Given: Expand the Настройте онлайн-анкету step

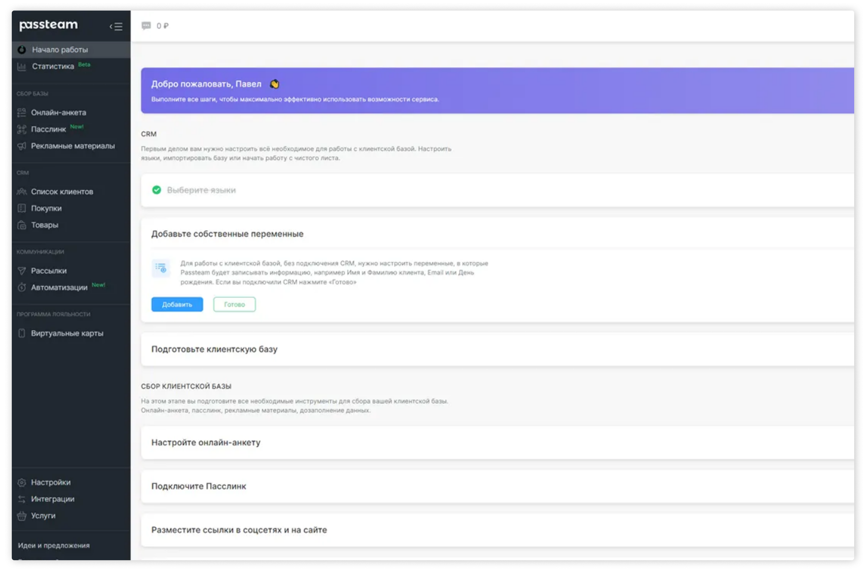Looking at the screenshot, I should coord(206,442).
